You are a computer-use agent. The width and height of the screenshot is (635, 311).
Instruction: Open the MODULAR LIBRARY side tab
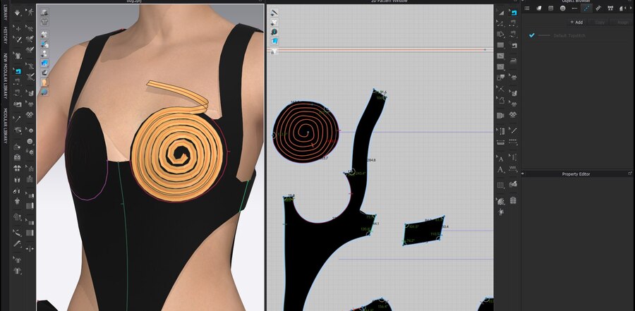coord(5,126)
